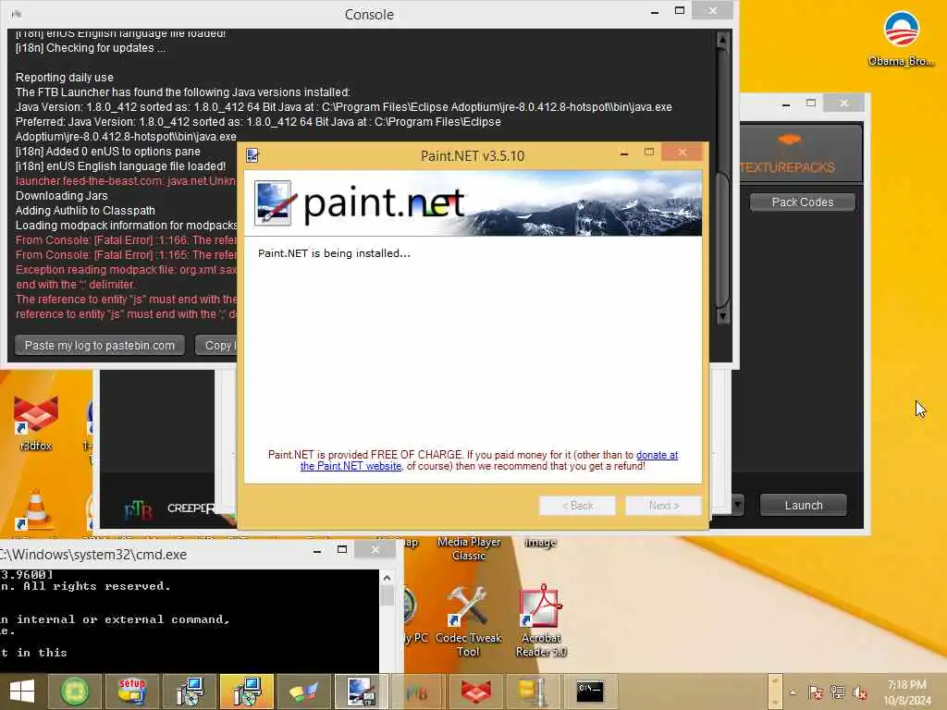The width and height of the screenshot is (947, 710).
Task: Click the cmd.exe scrollbar up arrow
Action: coord(387,578)
